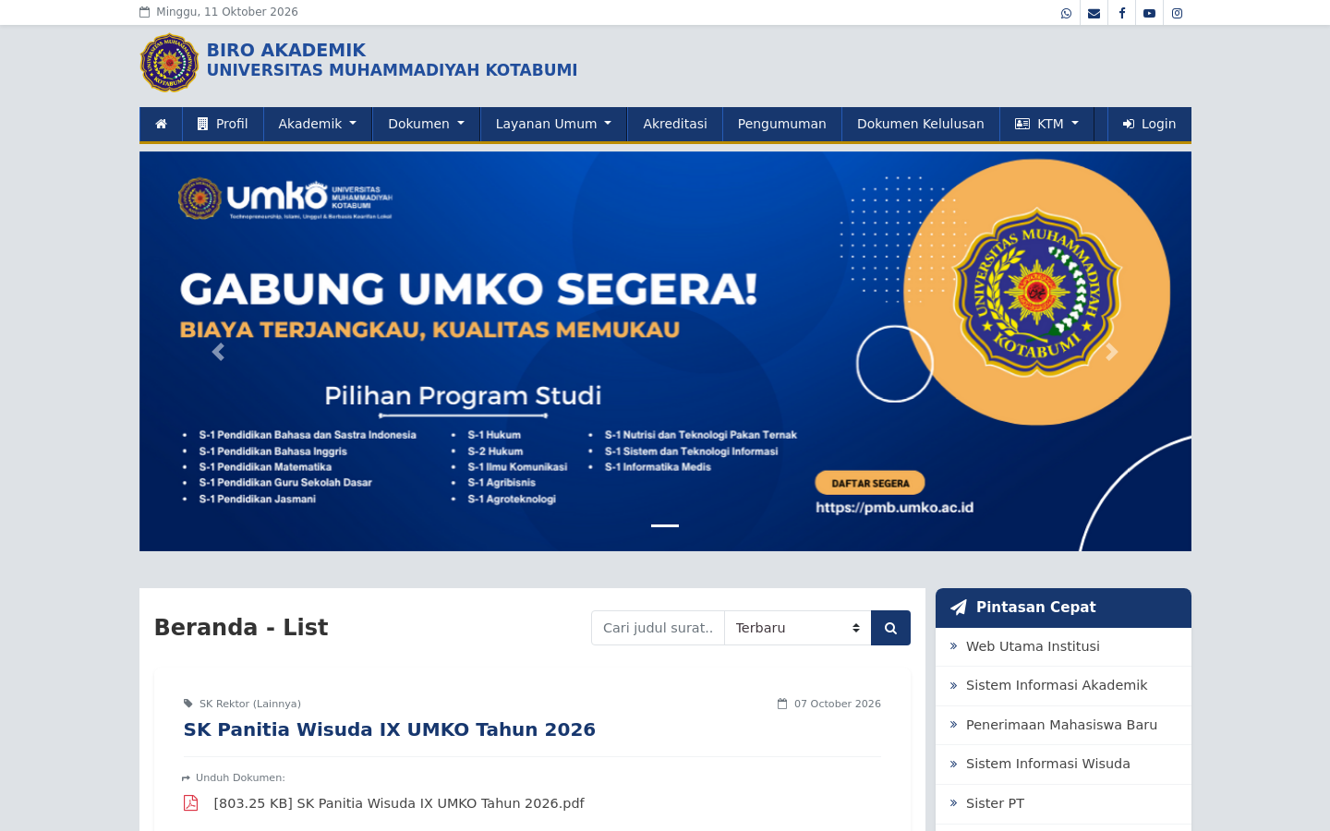Open SK Panitia Wisuda IX title link

tap(389, 729)
